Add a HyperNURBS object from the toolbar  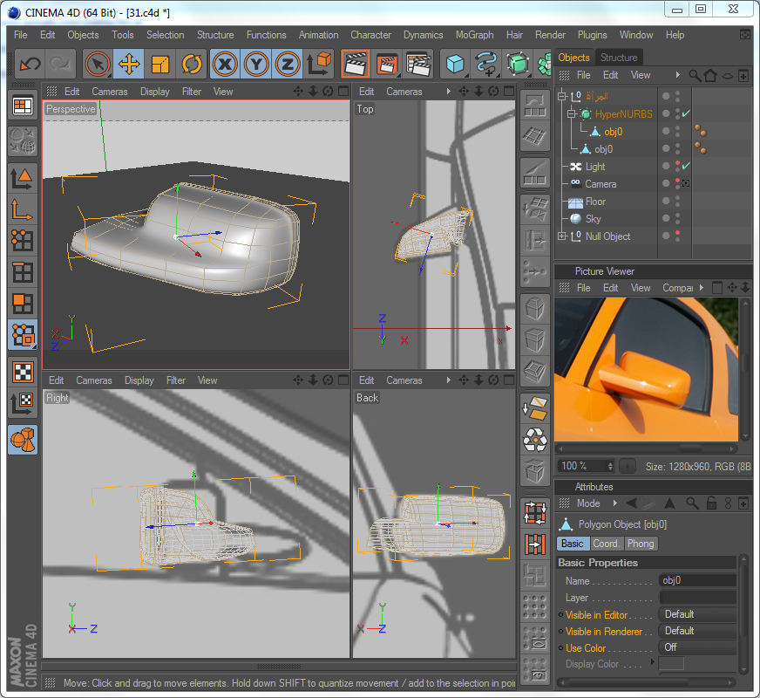pos(517,64)
